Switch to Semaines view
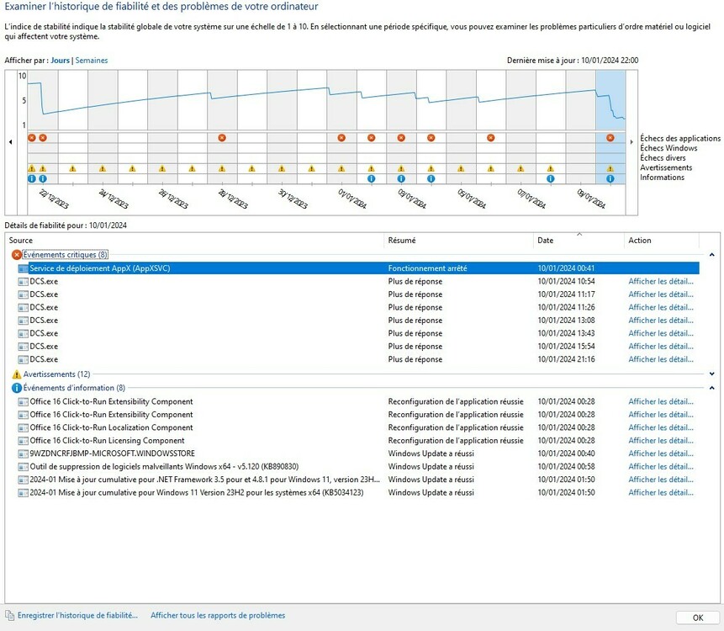724x631 pixels. click(92, 60)
